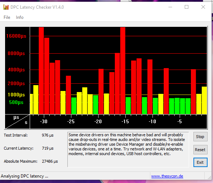
Task: Click the -15 time axis label
Action: [125, 121]
